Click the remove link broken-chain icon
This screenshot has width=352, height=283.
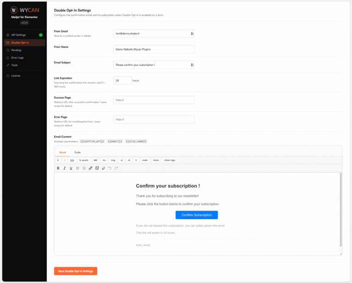(x=97, y=168)
